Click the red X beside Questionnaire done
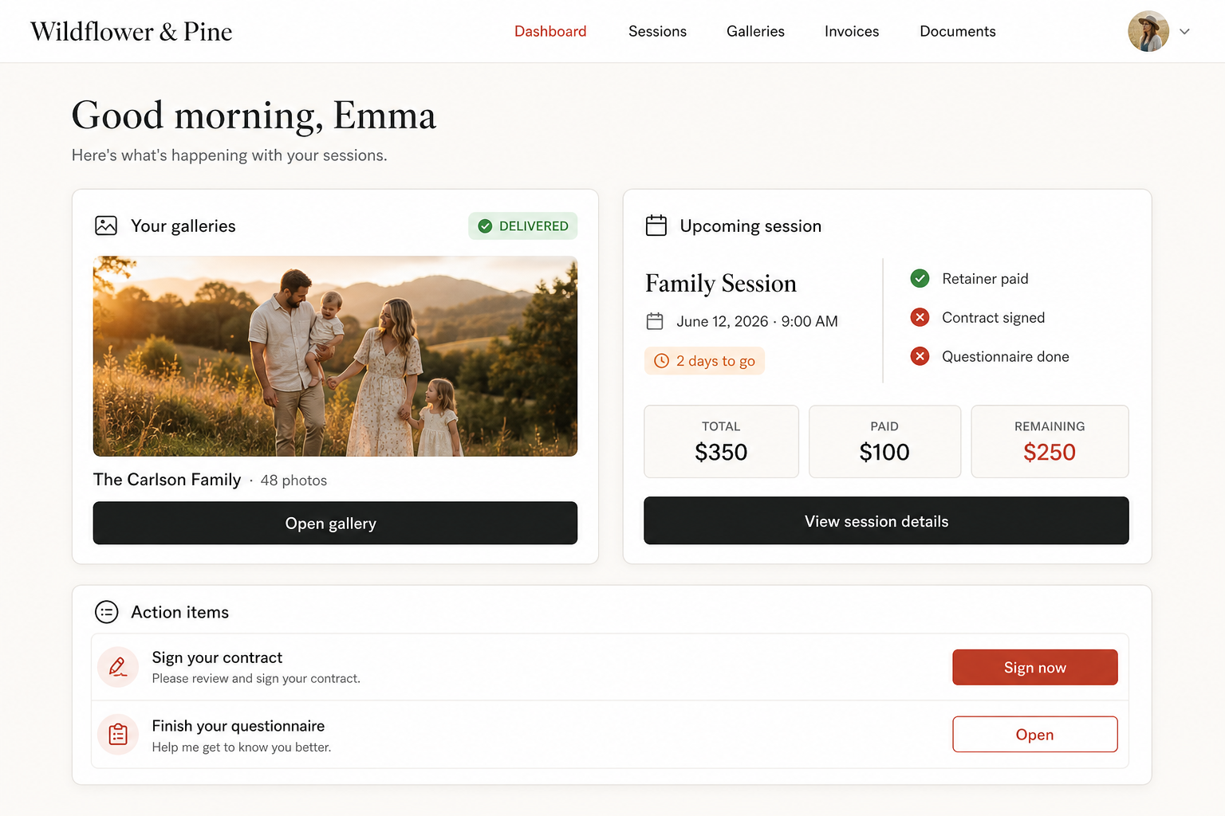Viewport: 1225px width, 816px height. (920, 356)
